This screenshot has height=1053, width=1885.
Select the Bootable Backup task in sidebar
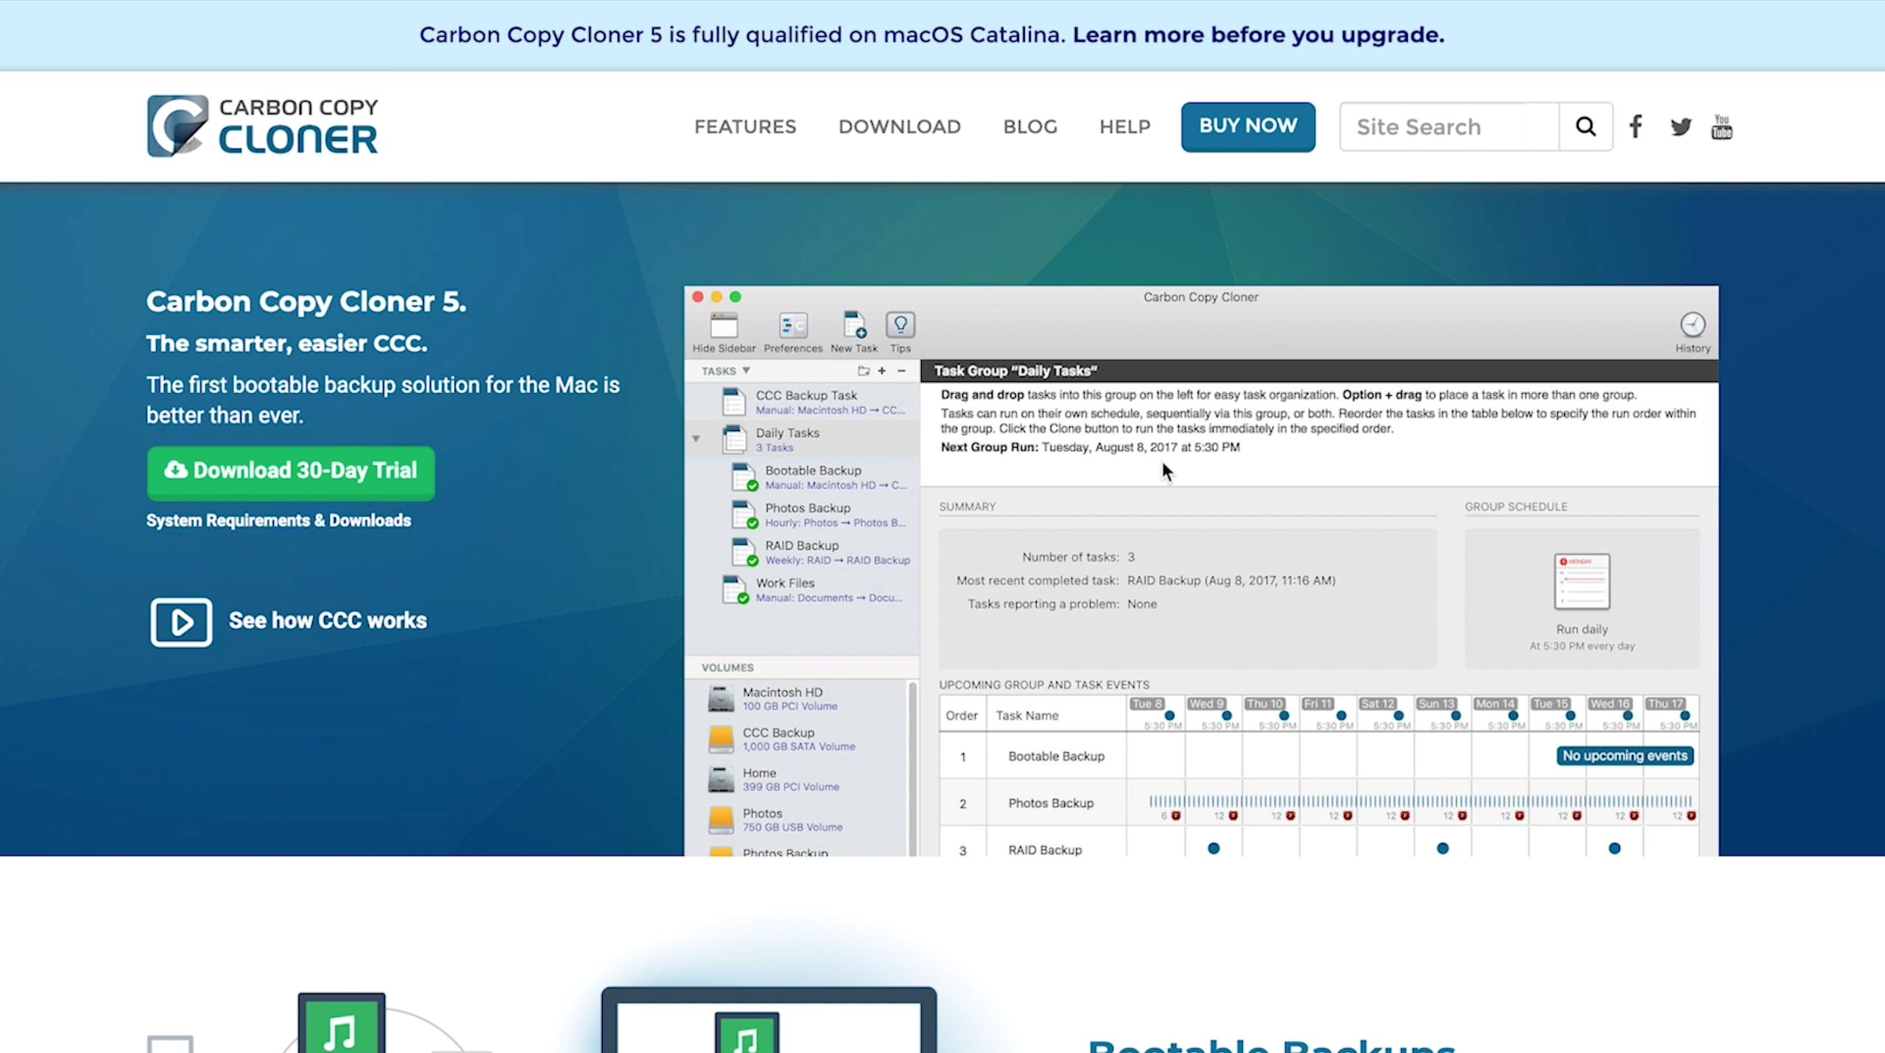point(803,477)
